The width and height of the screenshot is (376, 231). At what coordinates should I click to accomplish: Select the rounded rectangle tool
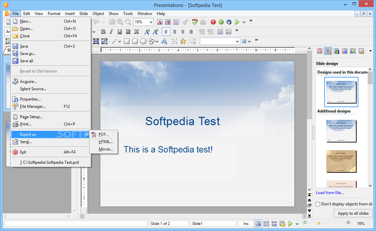pos(135,41)
